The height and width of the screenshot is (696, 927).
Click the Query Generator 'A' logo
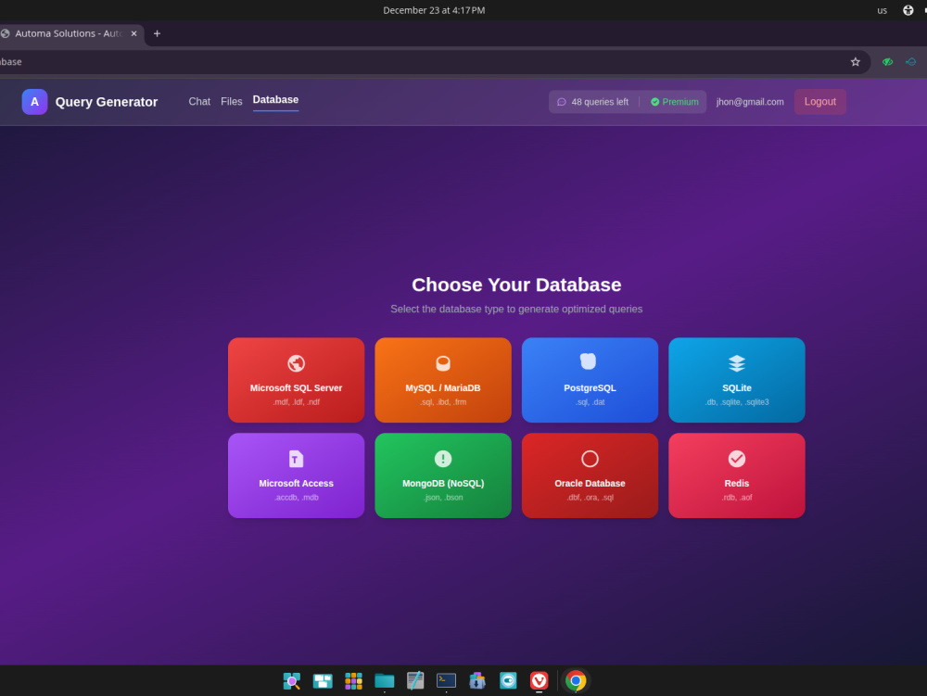(35, 102)
